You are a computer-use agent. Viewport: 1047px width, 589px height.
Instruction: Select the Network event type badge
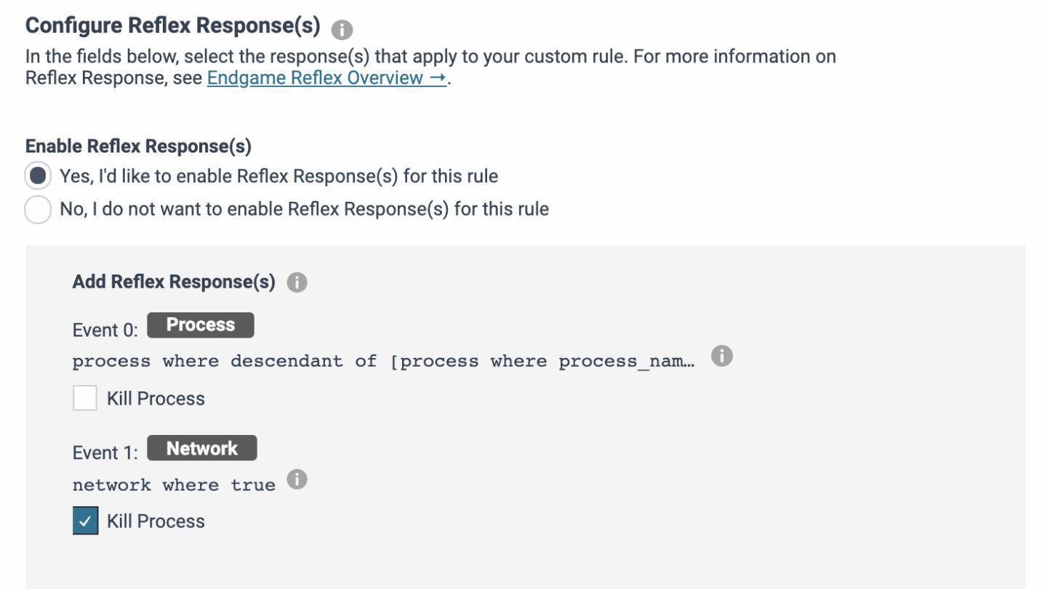coord(202,448)
